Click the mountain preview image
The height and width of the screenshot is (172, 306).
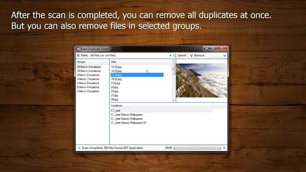(202, 80)
